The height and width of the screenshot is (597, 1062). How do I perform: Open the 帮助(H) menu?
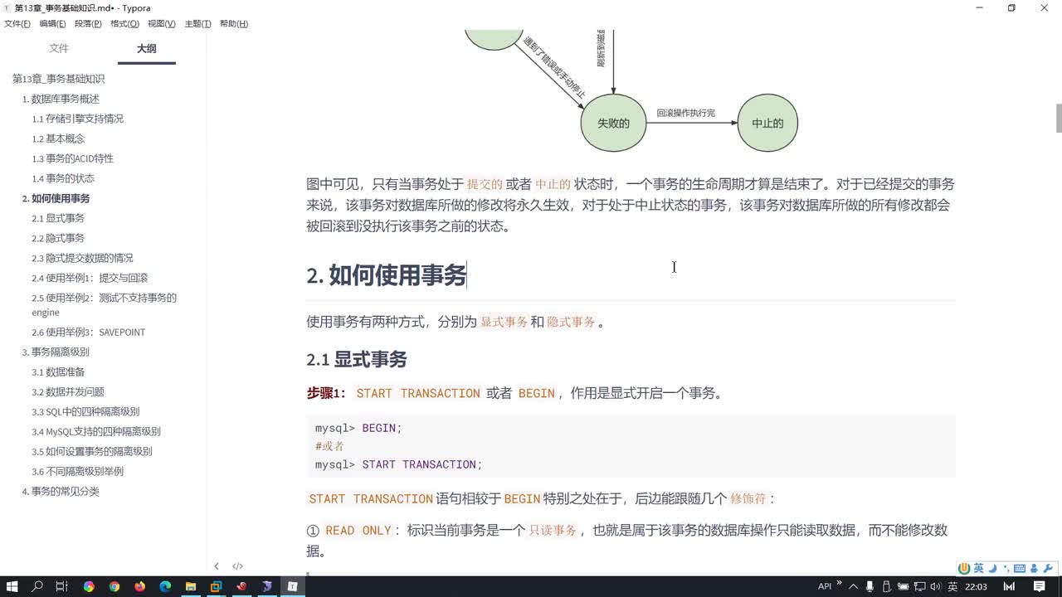[234, 23]
